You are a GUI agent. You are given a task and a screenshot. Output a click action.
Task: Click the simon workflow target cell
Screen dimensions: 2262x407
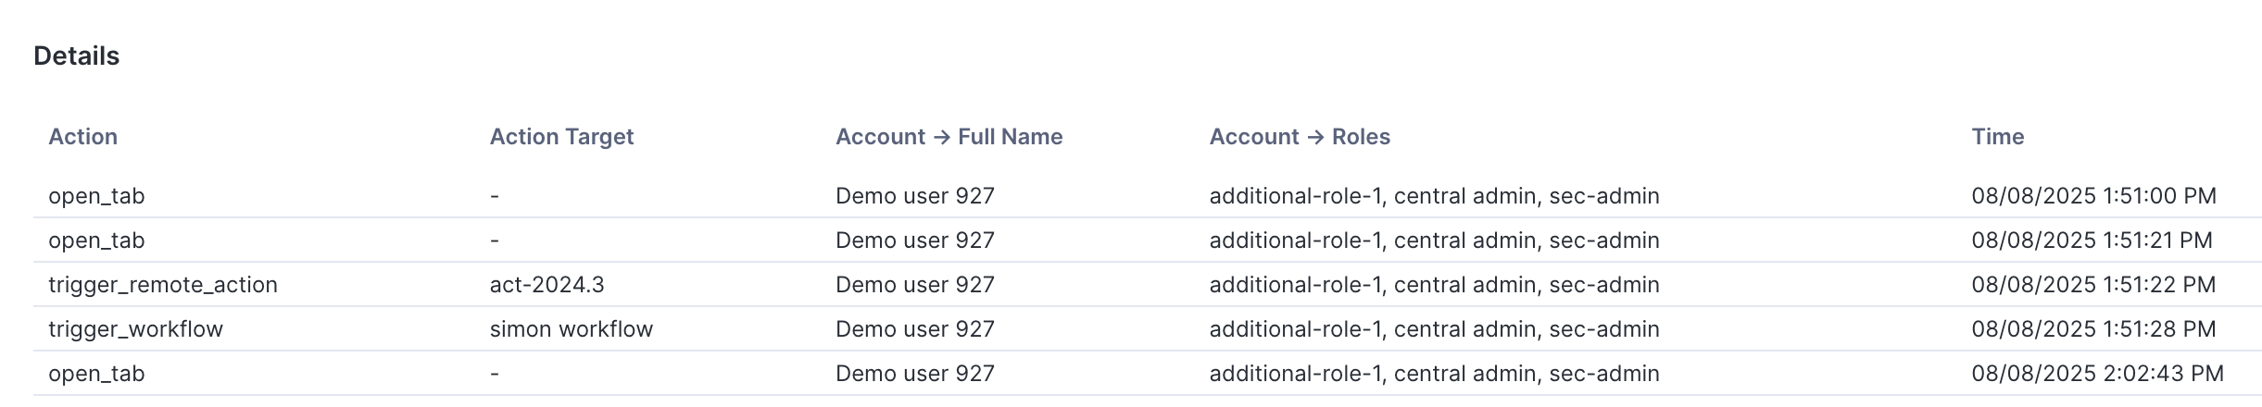pyautogui.click(x=571, y=329)
